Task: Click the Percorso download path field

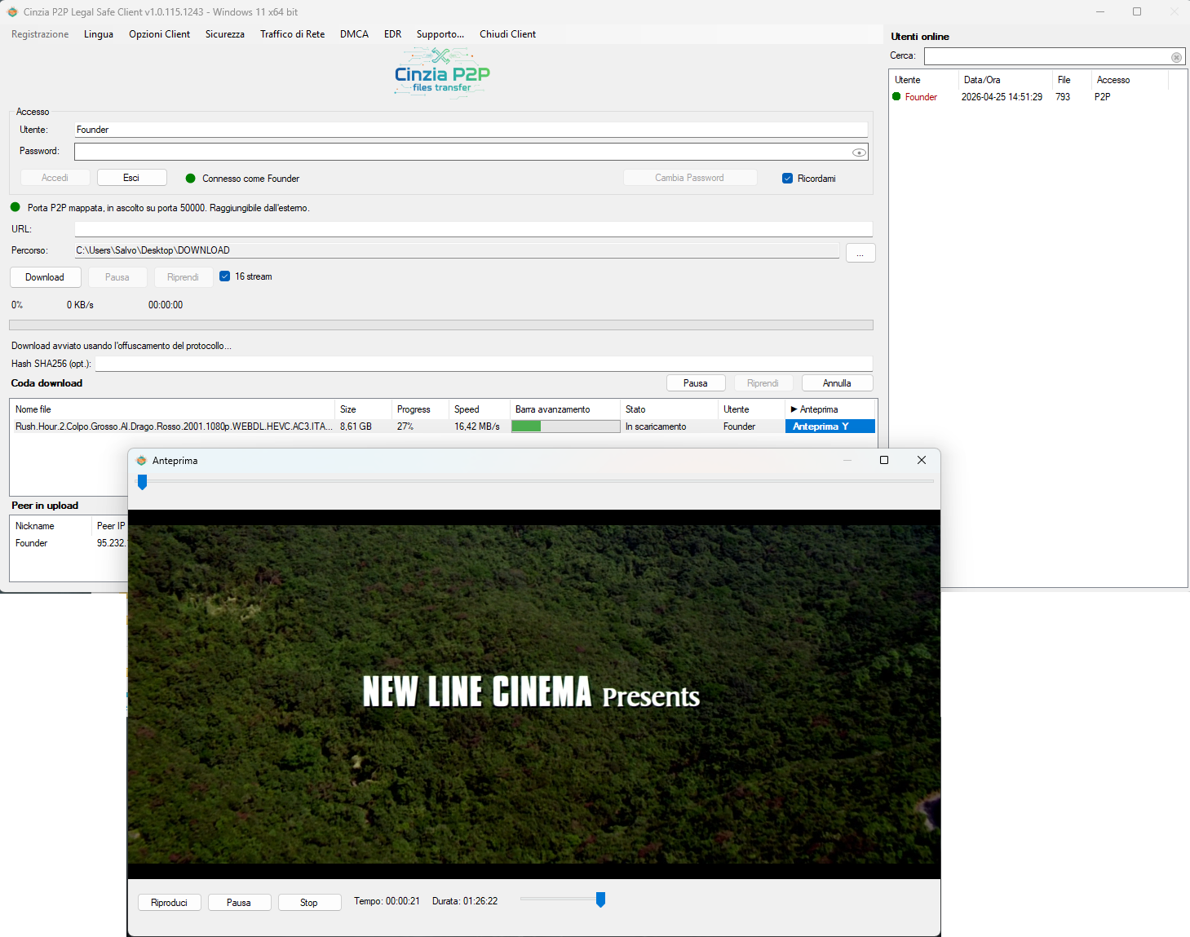Action: pos(457,250)
